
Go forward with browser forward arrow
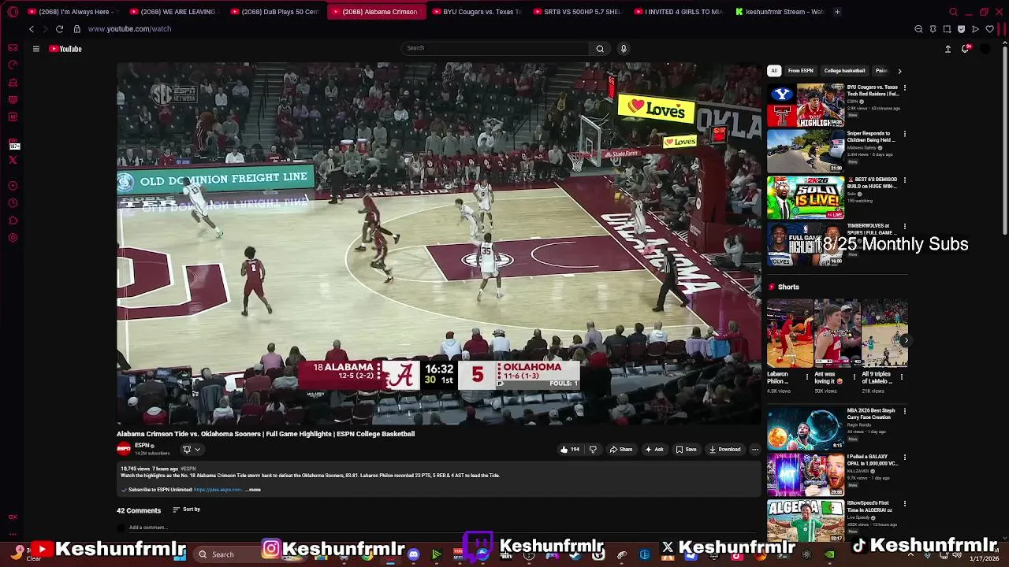click(x=45, y=29)
